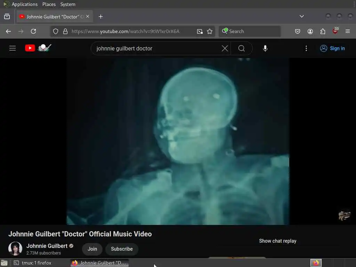Open tracking protection shield panel
The height and width of the screenshot is (267, 356).
(x=56, y=31)
